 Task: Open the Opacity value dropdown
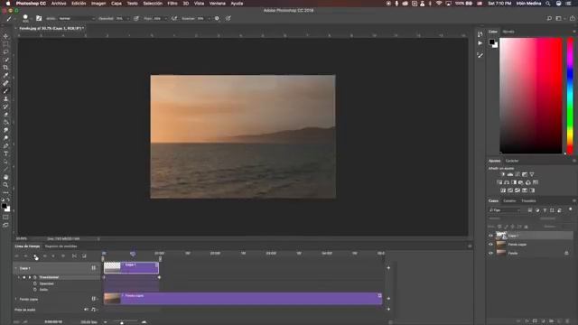[127, 18]
